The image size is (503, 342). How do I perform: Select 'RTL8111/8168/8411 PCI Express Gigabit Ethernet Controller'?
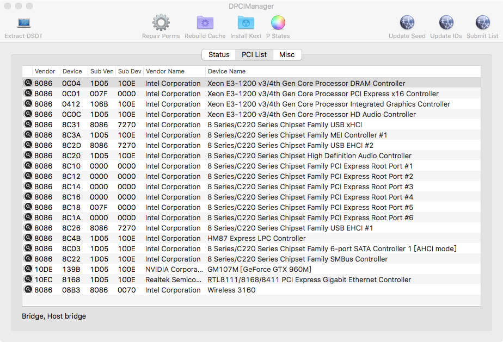[x=309, y=280]
